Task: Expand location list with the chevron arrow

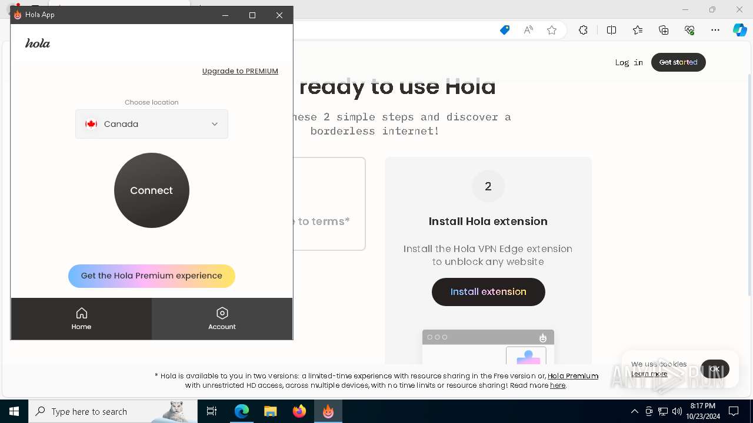Action: click(x=215, y=124)
